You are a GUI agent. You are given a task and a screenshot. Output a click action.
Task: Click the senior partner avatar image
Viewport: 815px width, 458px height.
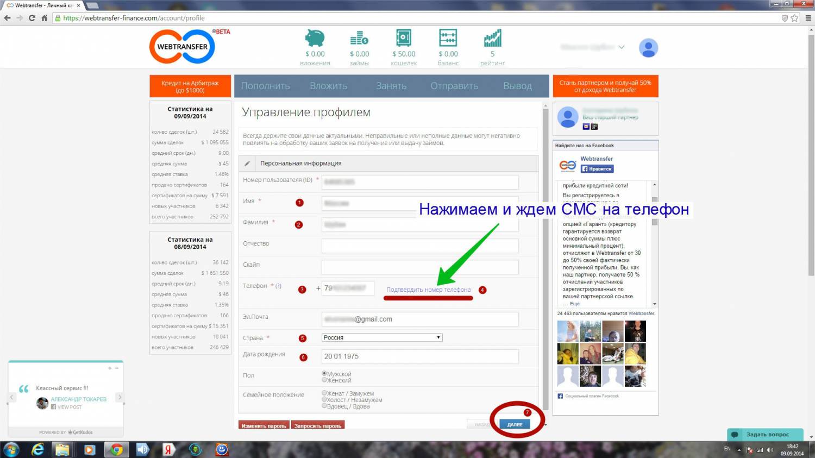pyautogui.click(x=568, y=117)
